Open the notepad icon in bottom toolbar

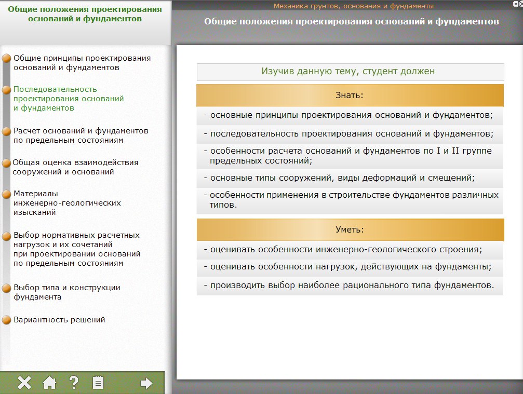click(x=98, y=383)
